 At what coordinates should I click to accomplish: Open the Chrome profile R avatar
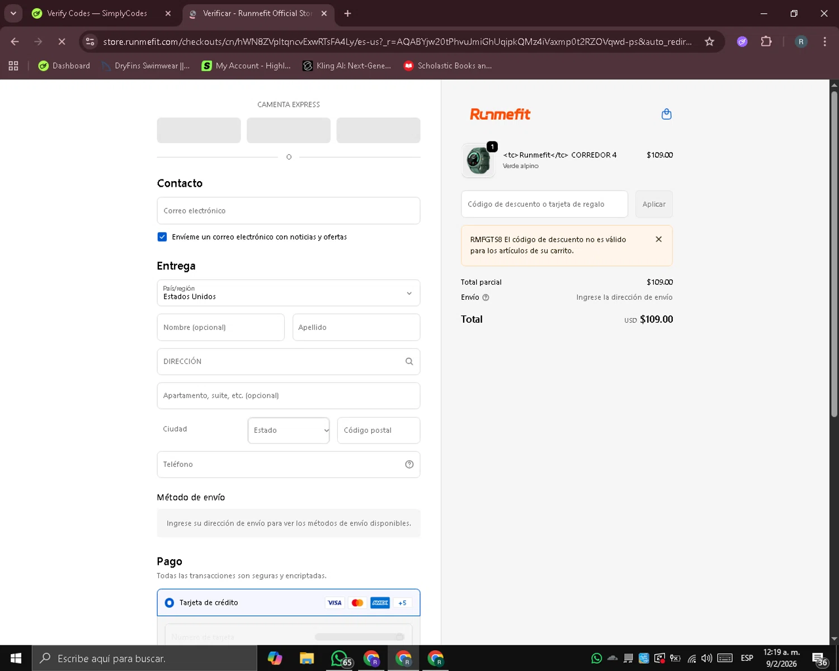click(801, 41)
